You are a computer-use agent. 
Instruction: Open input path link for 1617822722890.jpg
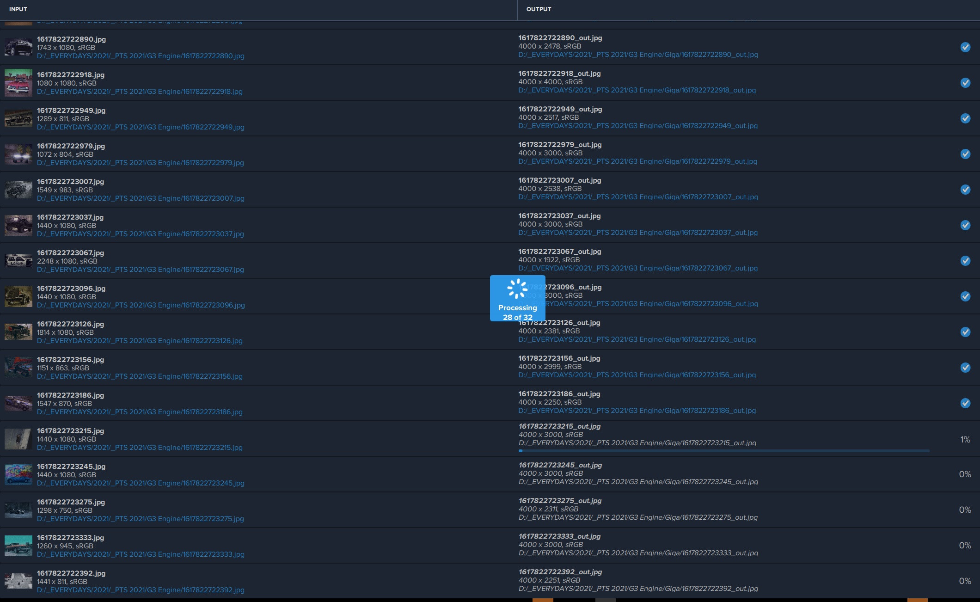pos(141,56)
